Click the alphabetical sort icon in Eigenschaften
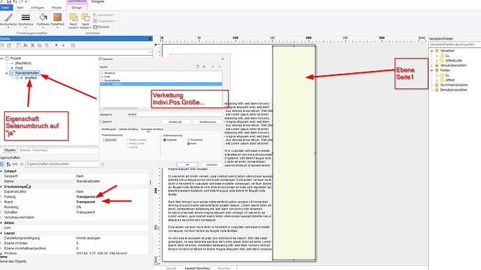The height and width of the screenshot is (270, 481). (8, 164)
